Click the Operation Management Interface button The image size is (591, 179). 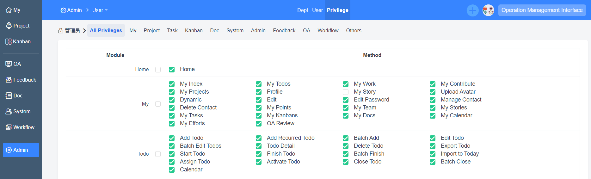[x=542, y=10]
